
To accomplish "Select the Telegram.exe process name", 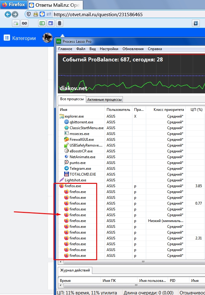I will tap(80, 169).
